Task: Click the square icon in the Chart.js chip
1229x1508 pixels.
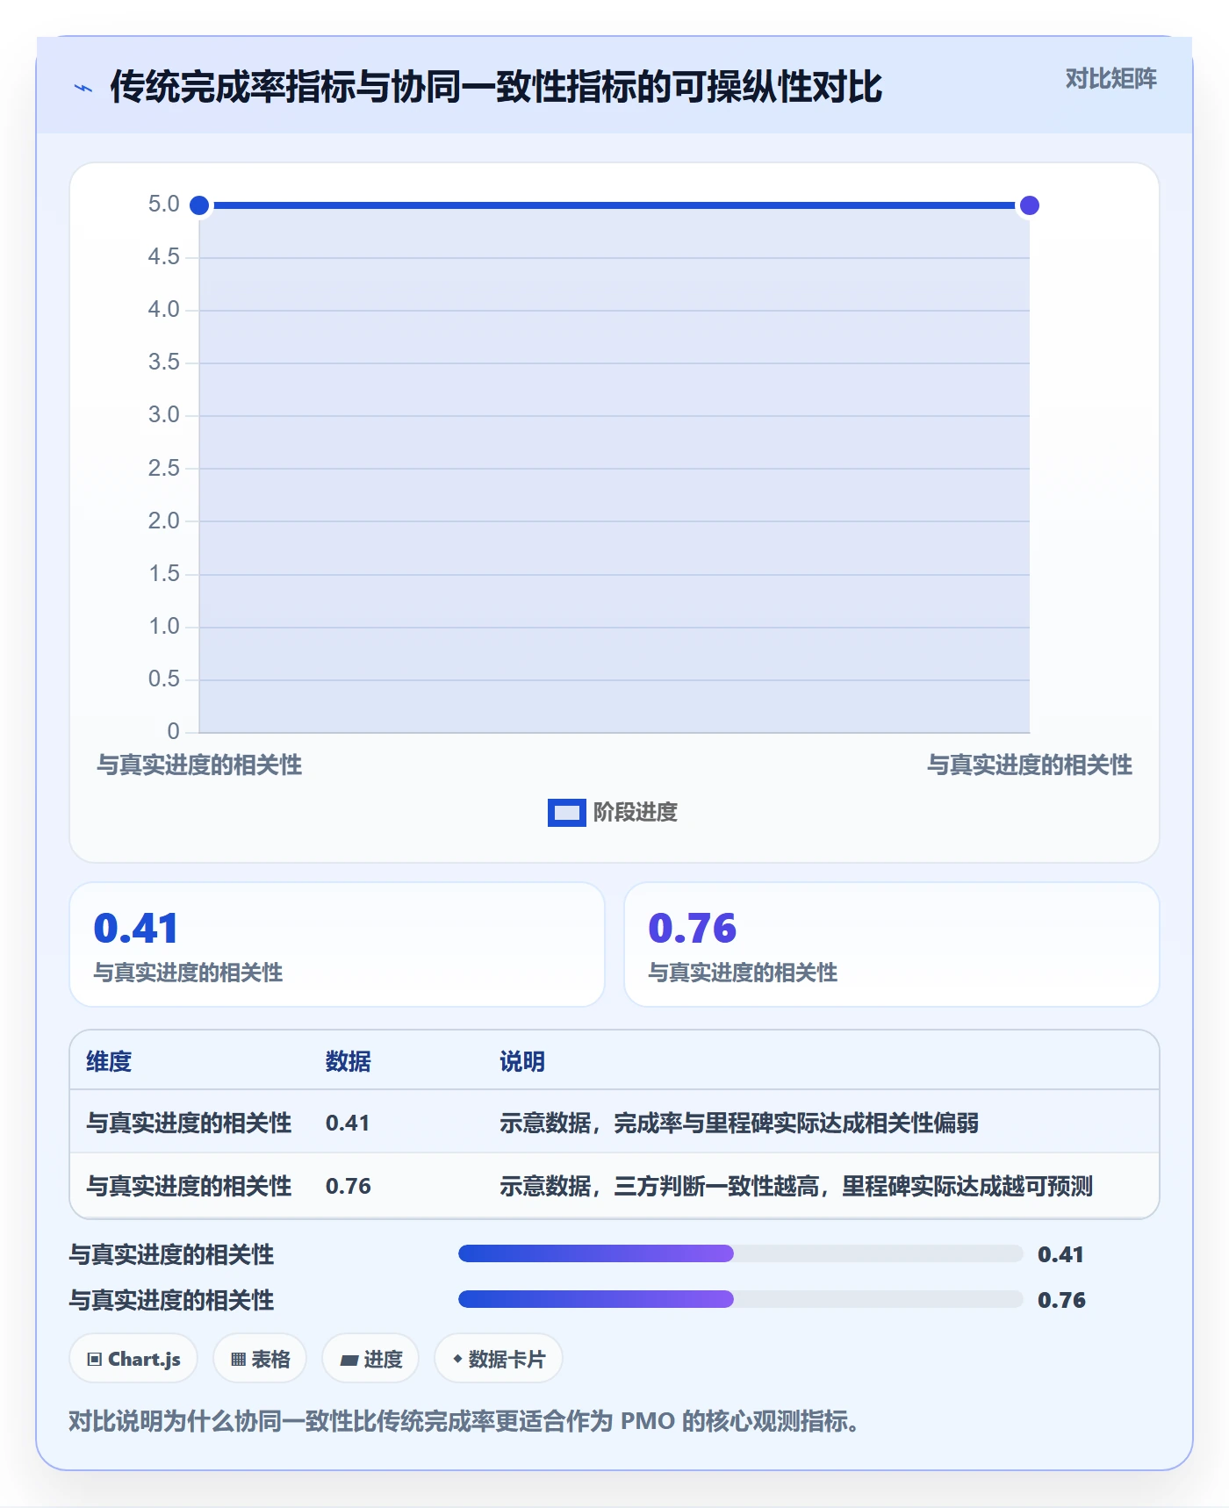Action: [95, 1360]
